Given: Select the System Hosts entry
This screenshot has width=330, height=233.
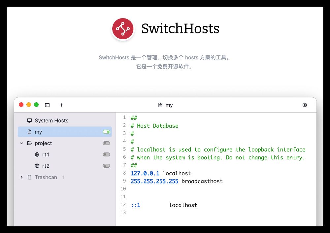Looking at the screenshot, I should pos(51,120).
